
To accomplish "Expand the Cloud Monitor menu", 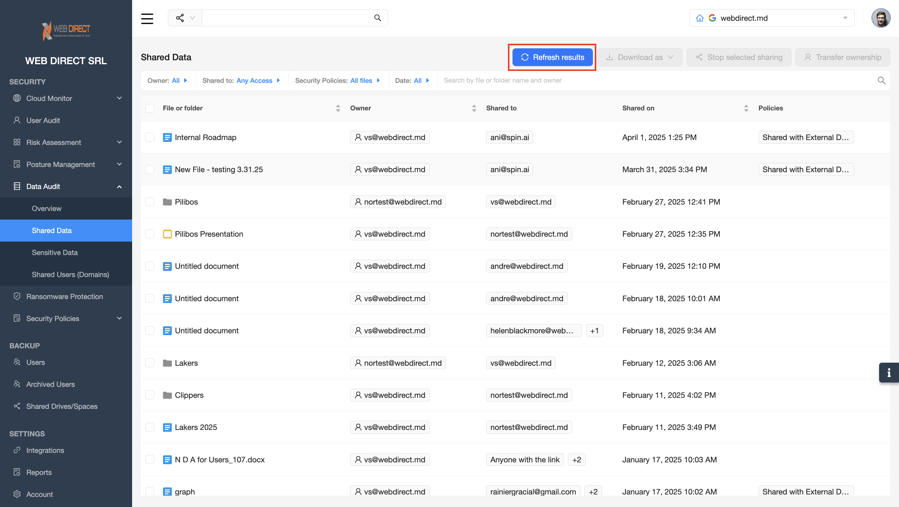I will [66, 98].
